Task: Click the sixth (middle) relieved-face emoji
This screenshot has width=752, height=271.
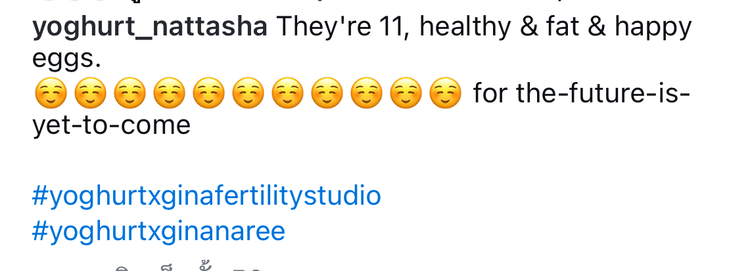Action: pos(248,93)
